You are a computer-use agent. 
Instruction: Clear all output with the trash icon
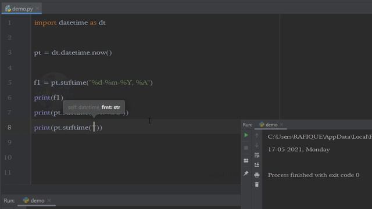tap(257, 185)
